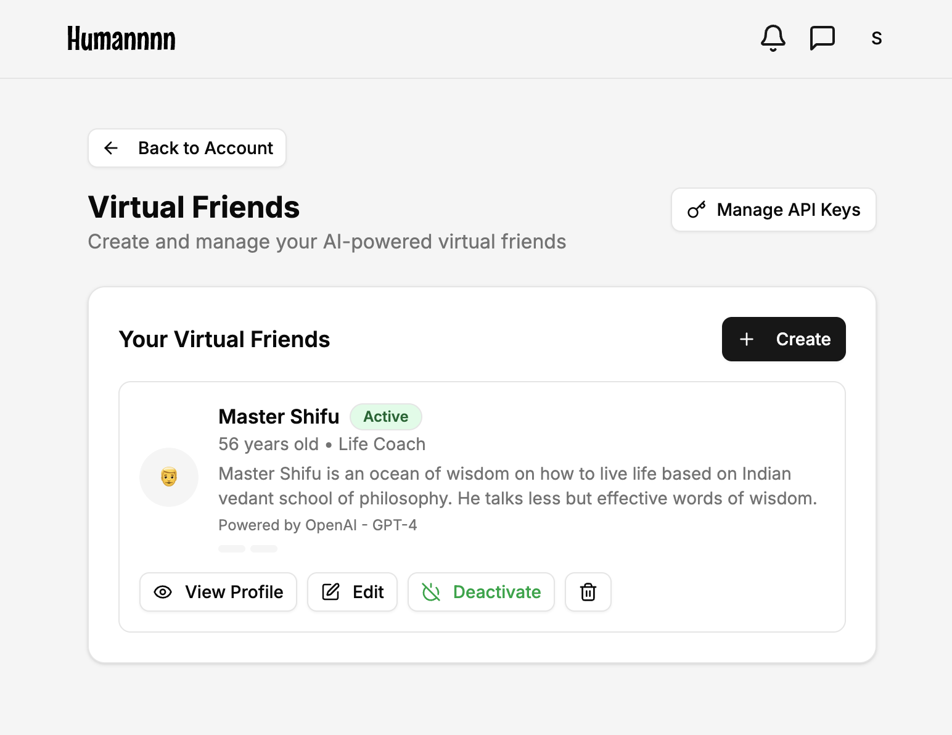This screenshot has height=735, width=952.
Task: Select the Master Shifu name heading
Action: [x=279, y=417]
